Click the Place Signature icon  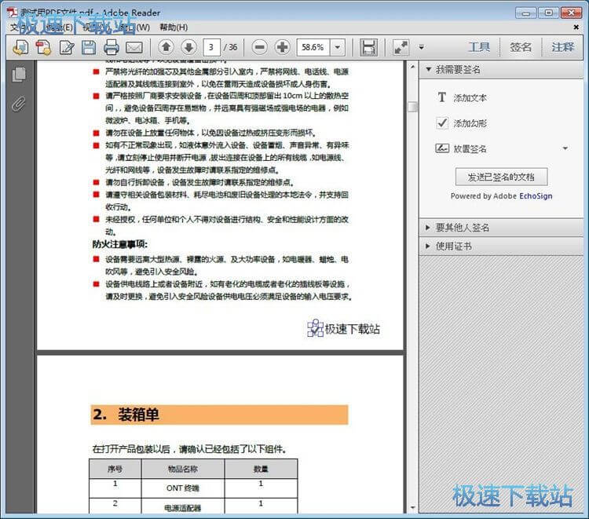click(x=442, y=148)
